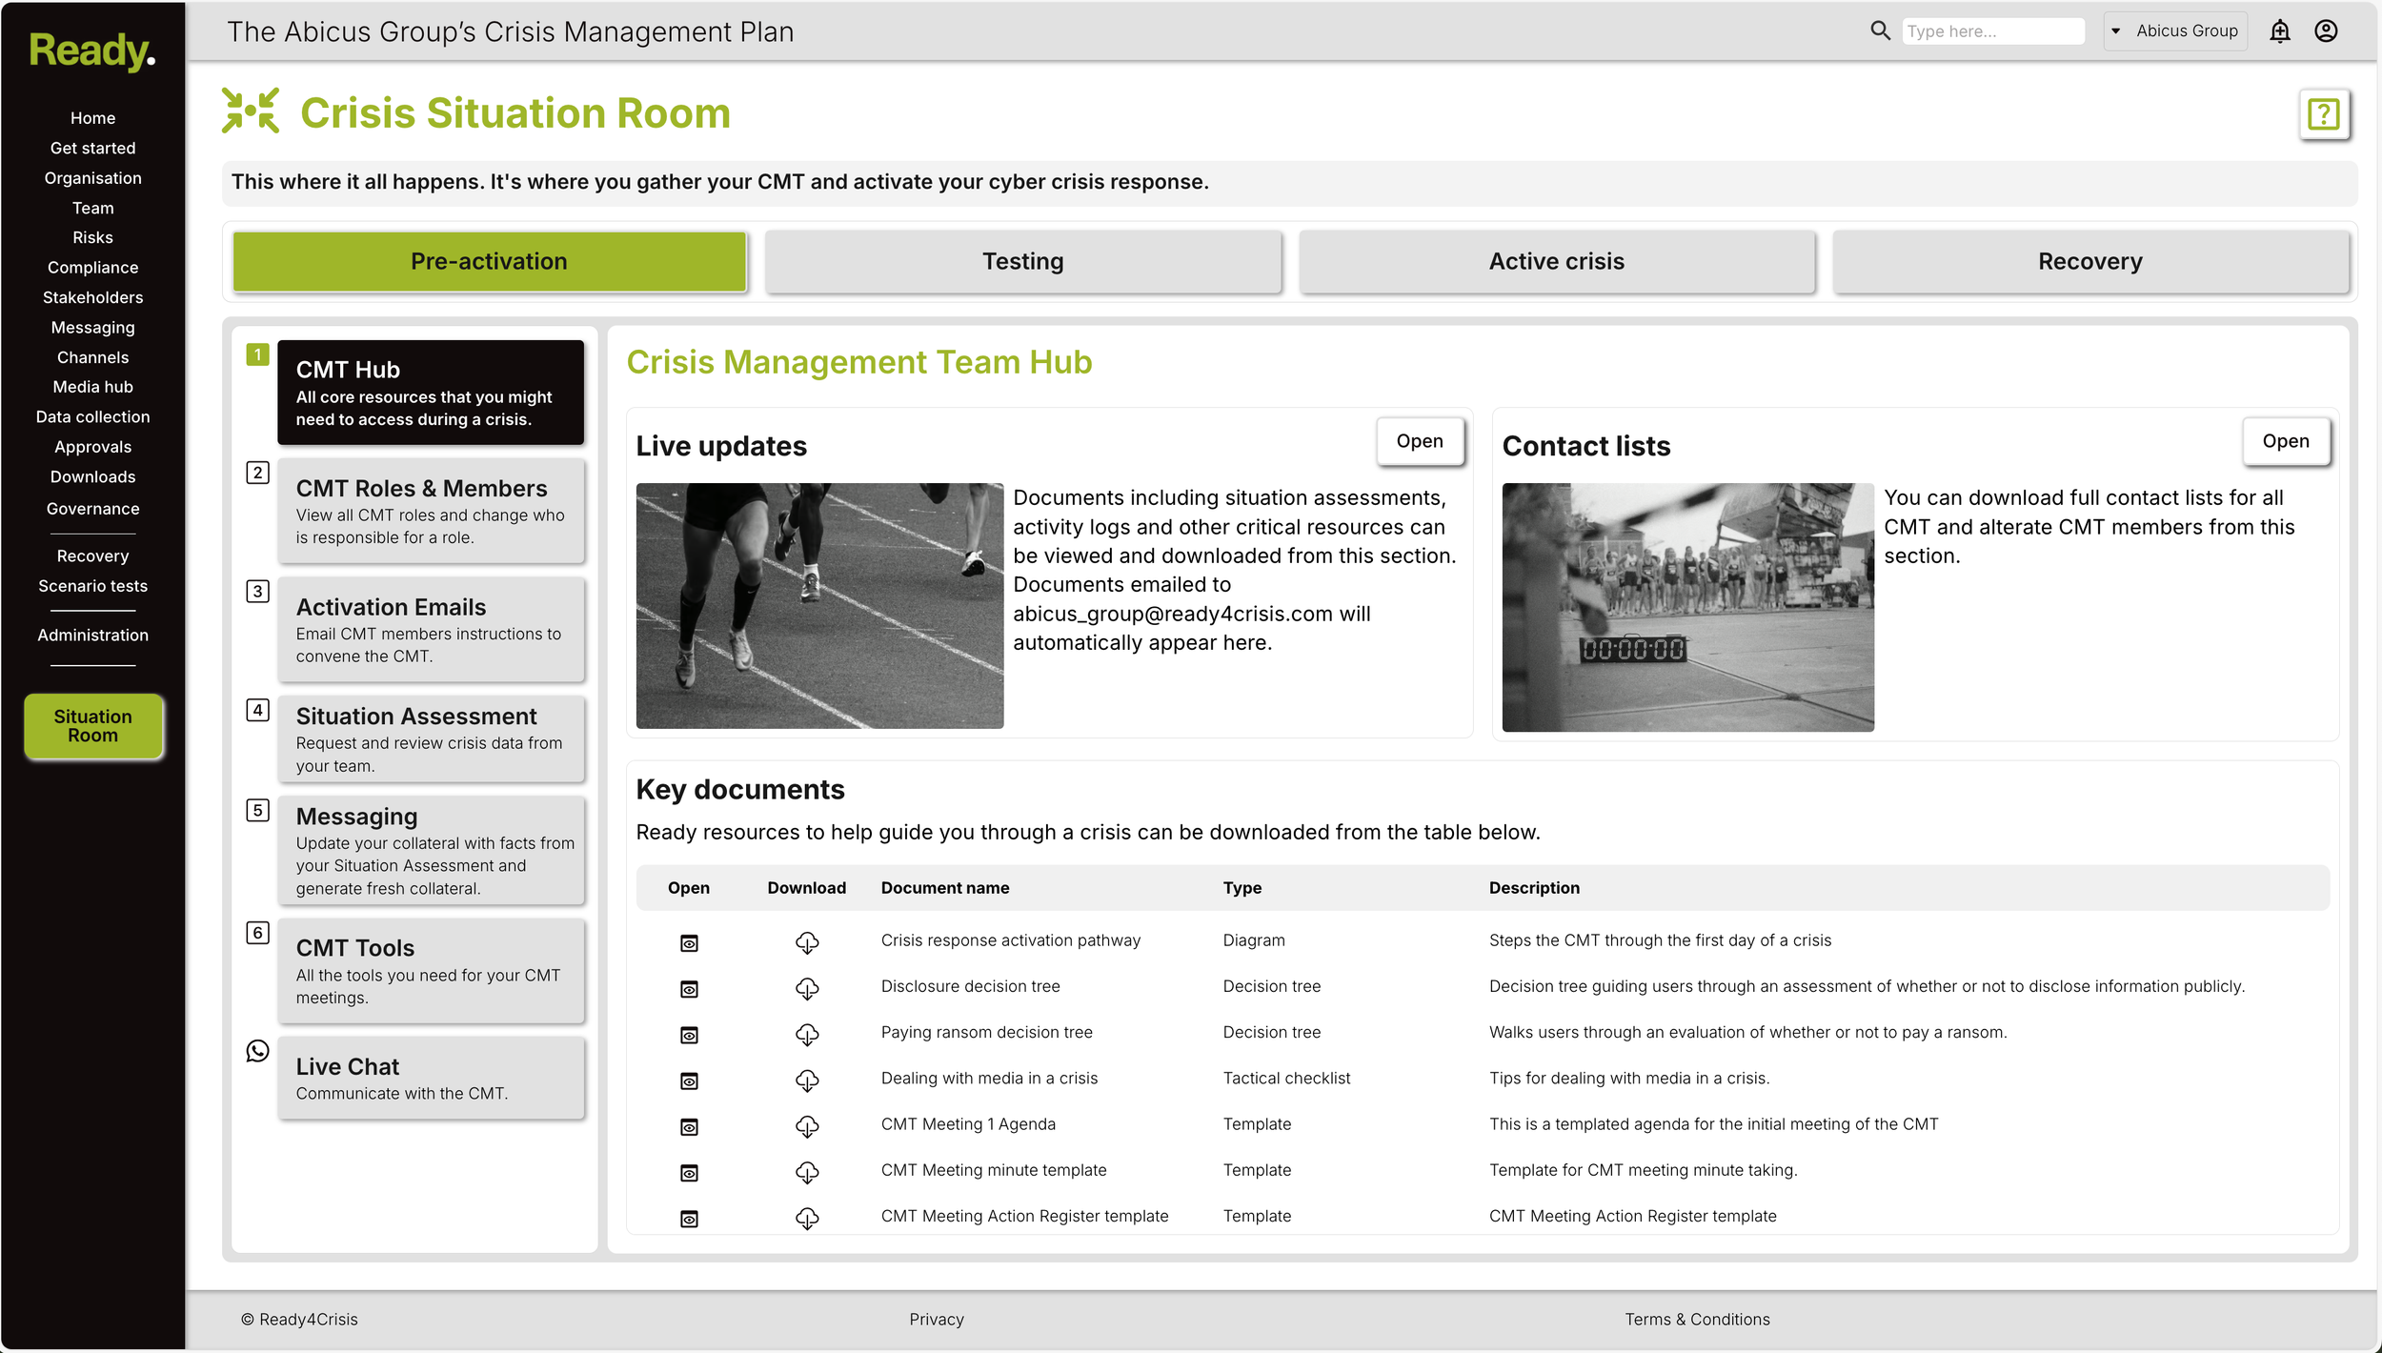Open the help question mark icon
Screen dimensions: 2382x1353
[x=2323, y=115]
